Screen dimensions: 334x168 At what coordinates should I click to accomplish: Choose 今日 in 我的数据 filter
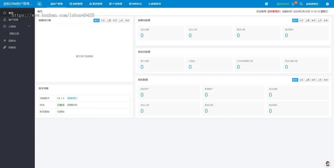tap(301, 80)
